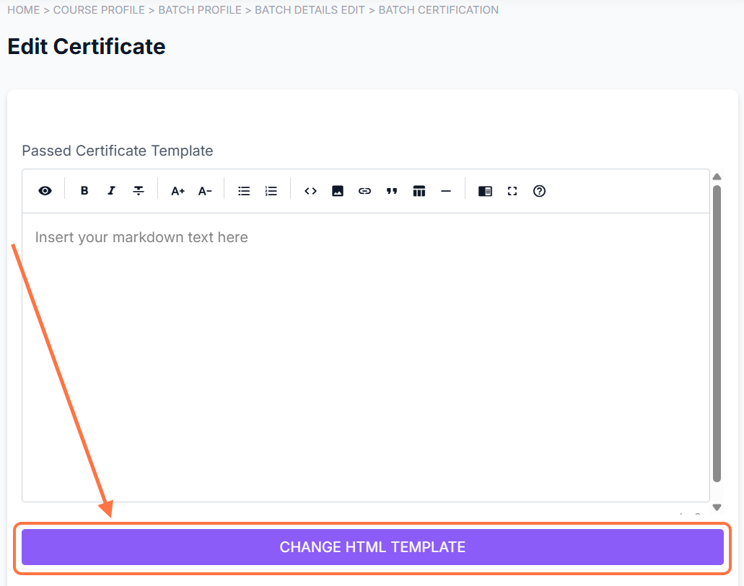The width and height of the screenshot is (744, 586).
Task: Decrease text size with A- icon
Action: (205, 191)
